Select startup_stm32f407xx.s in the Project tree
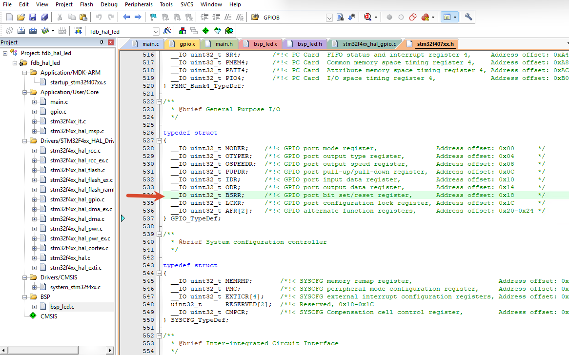 pos(78,82)
